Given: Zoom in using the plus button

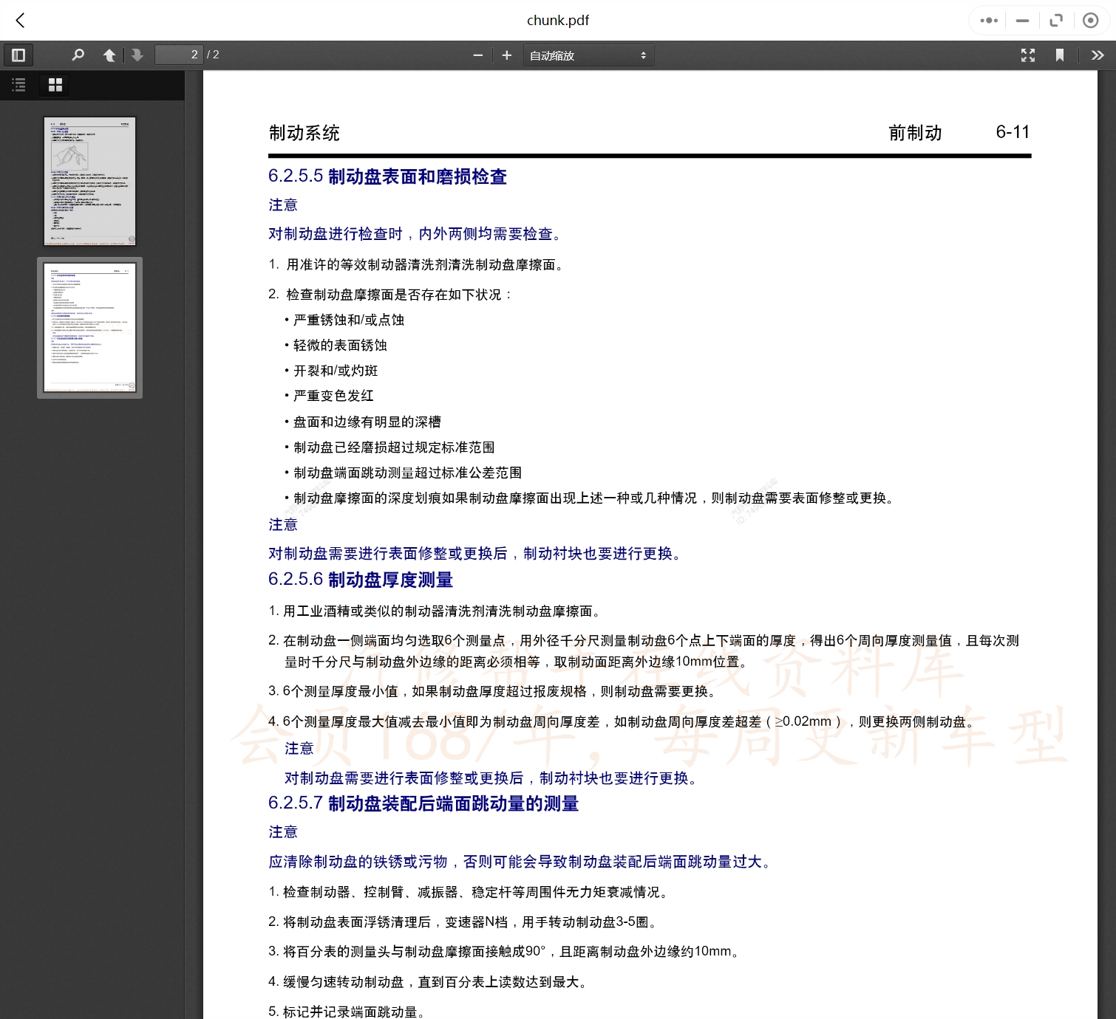Looking at the screenshot, I should point(506,55).
